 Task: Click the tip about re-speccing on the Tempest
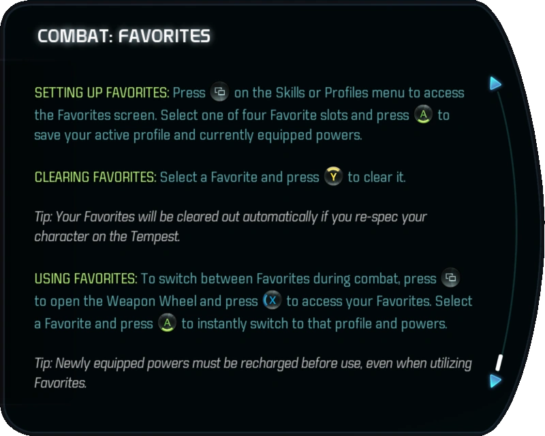pos(230,226)
